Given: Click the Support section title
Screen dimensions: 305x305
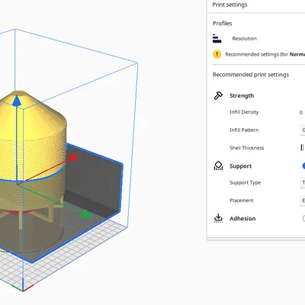Looking at the screenshot, I should 240,166.
